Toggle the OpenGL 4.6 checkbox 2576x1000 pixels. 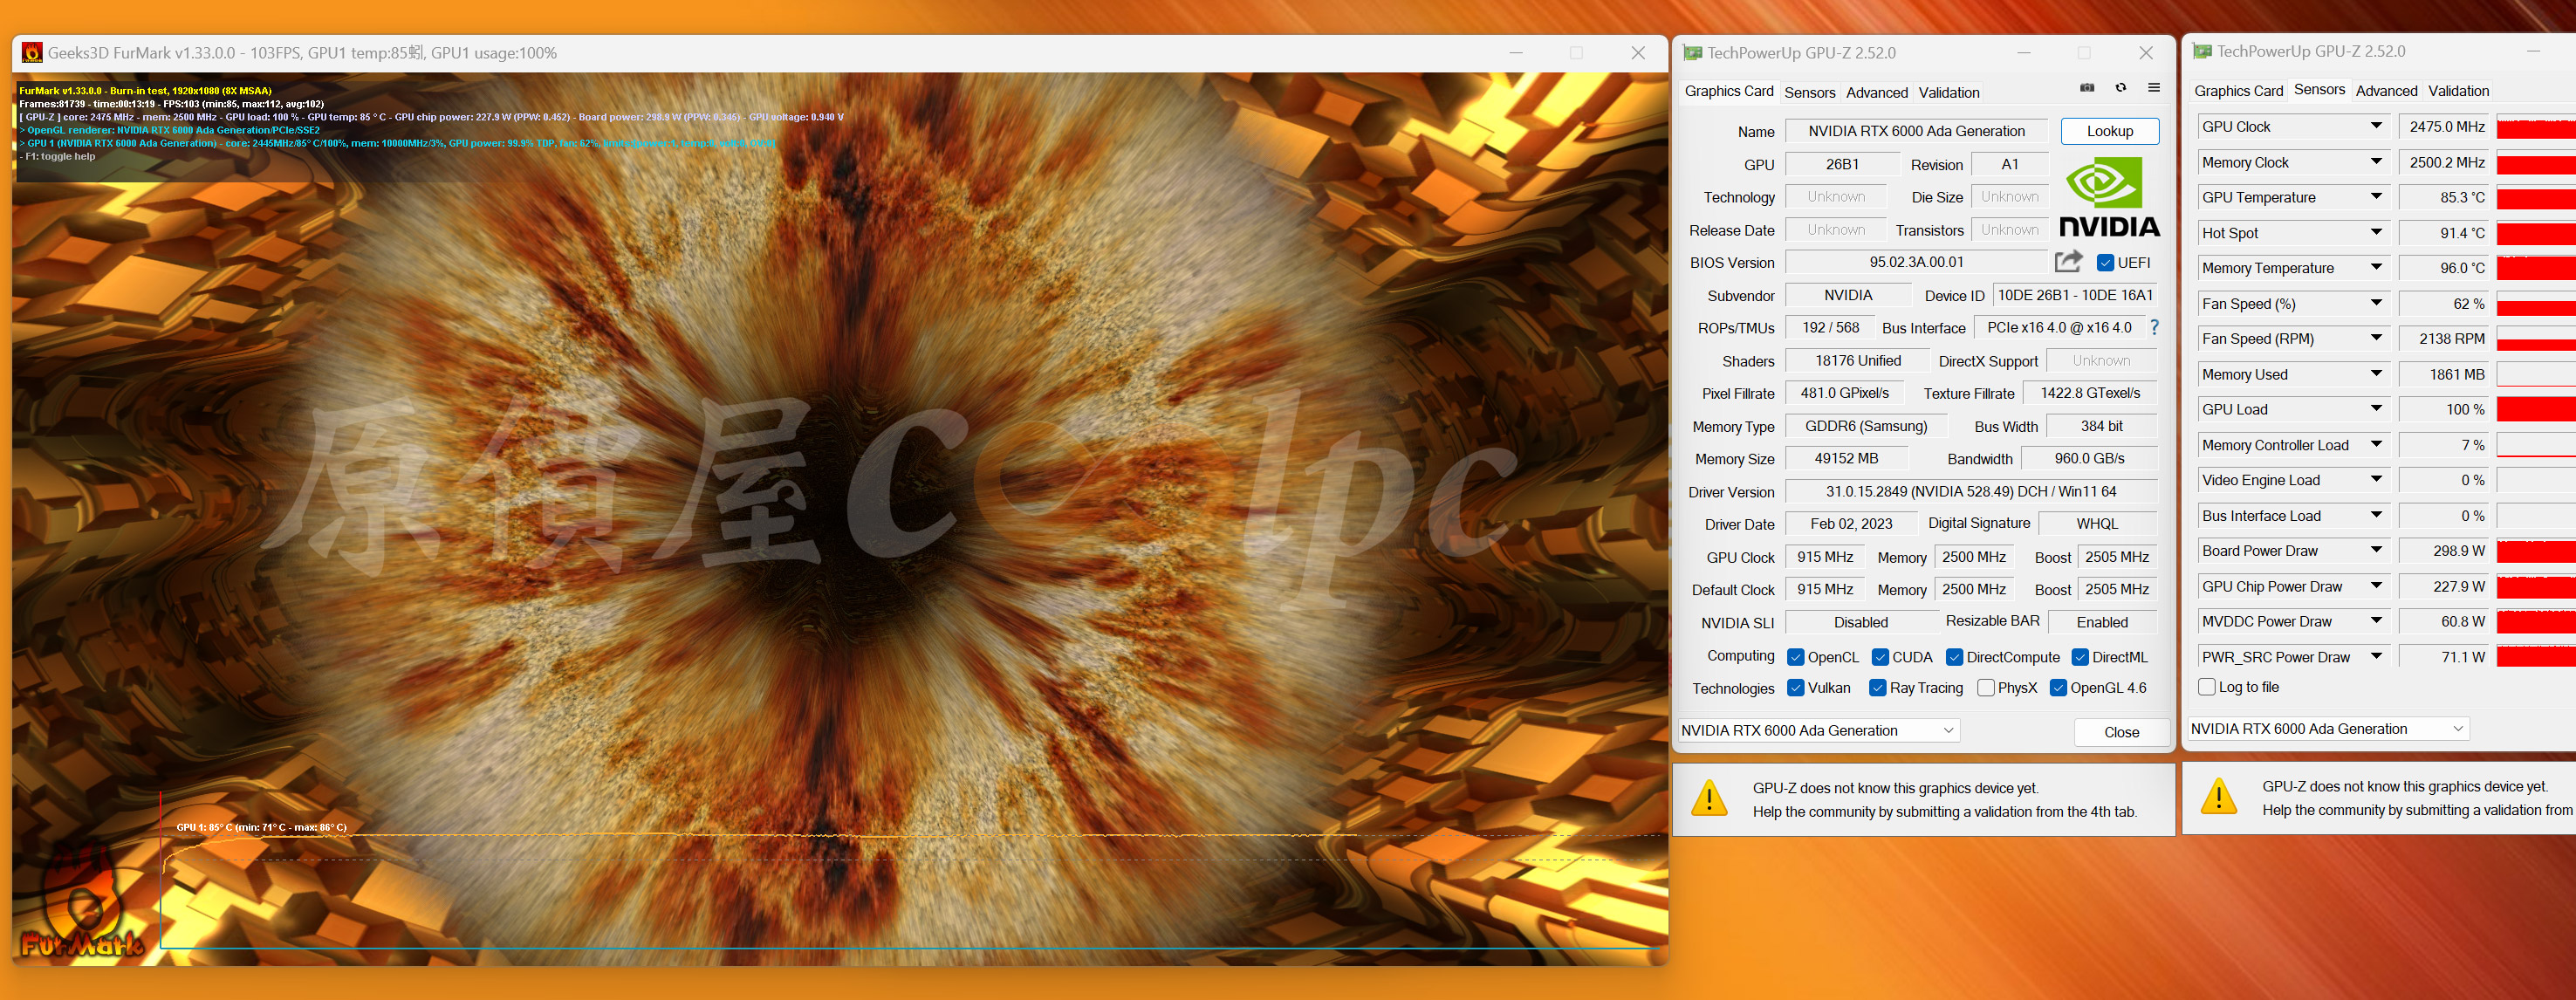coord(2058,688)
